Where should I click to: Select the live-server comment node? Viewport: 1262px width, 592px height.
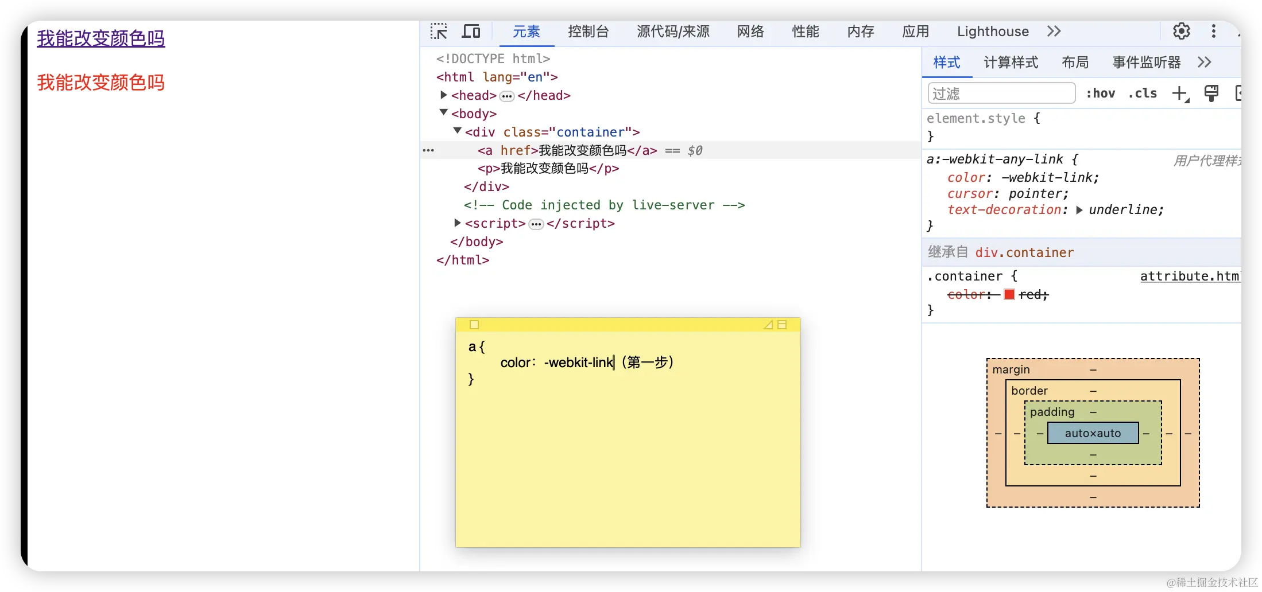604,205
